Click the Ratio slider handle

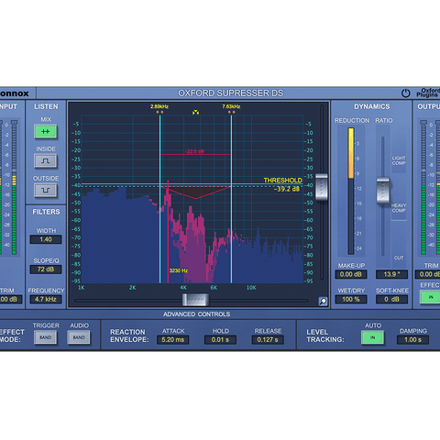click(382, 190)
